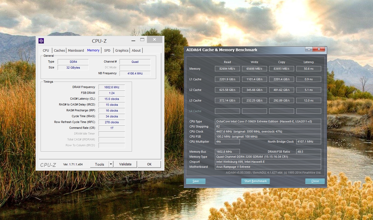Close the CPU-Z window
The width and height of the screenshot is (373, 220).
coord(154,39)
